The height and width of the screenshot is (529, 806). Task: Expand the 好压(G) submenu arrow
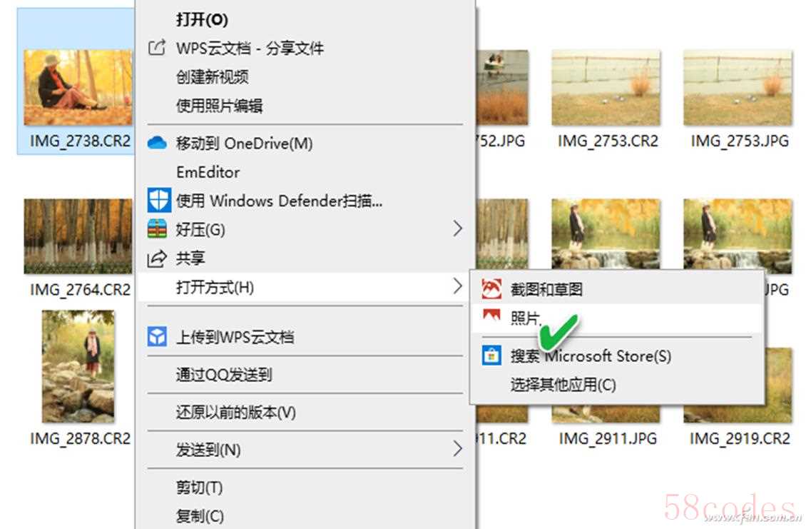(457, 228)
